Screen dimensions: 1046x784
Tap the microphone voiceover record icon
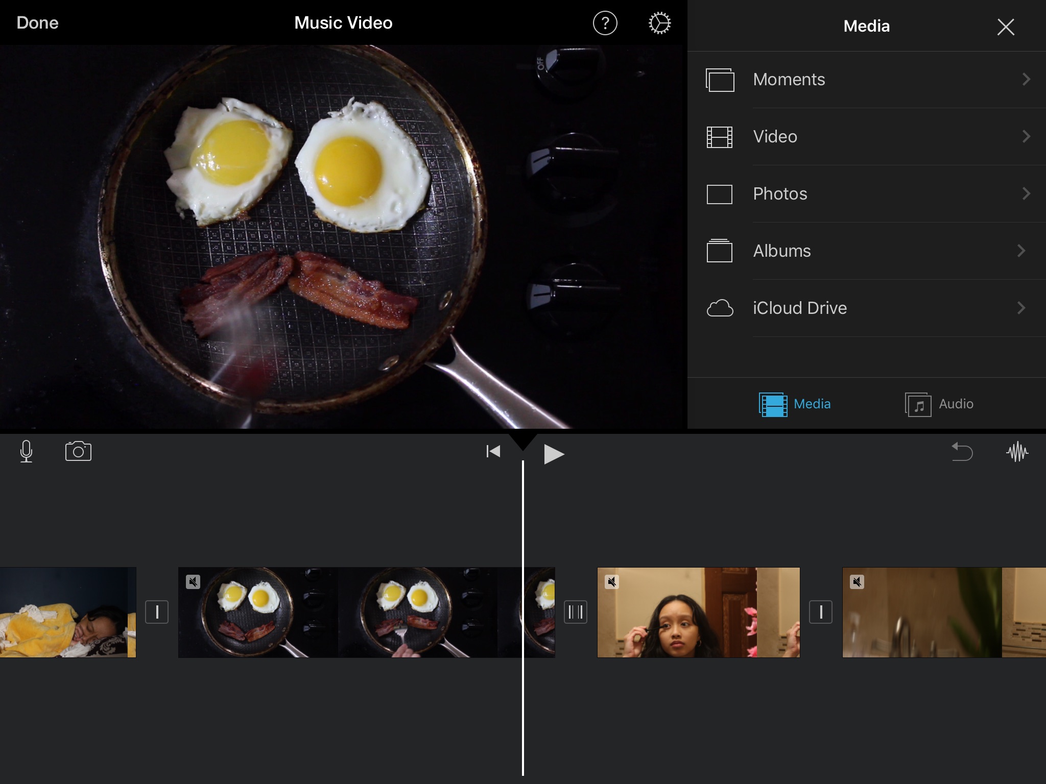coord(26,451)
